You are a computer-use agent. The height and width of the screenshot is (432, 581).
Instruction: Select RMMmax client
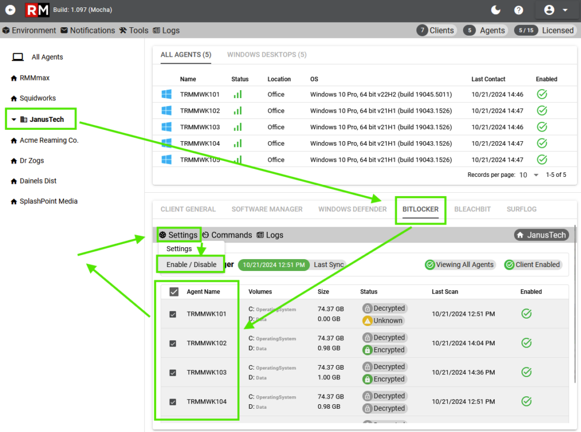[x=35, y=78]
